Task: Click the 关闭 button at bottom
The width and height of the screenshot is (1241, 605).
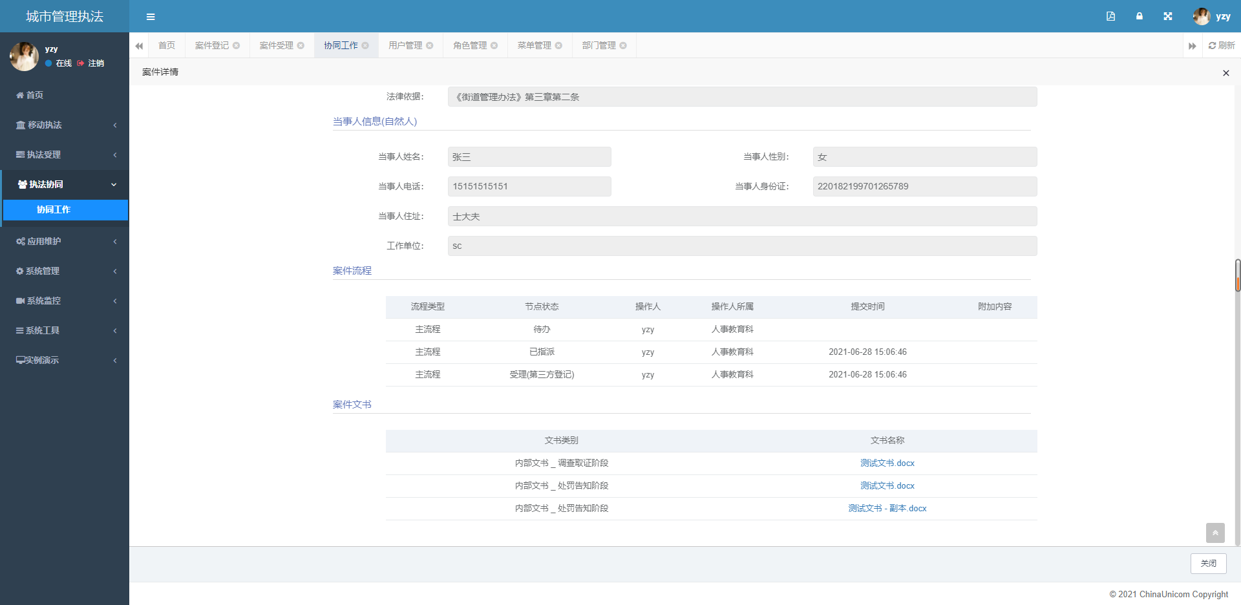Action: [x=1209, y=564]
